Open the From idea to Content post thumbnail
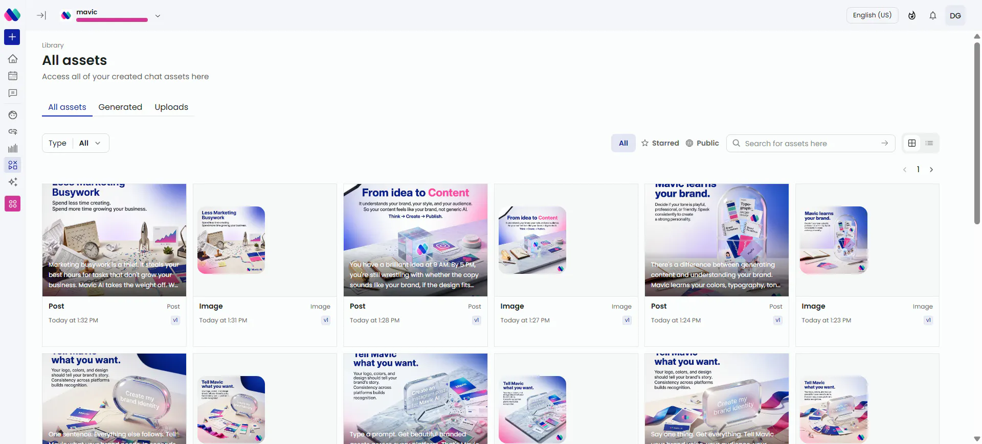This screenshot has width=982, height=444. (415, 240)
